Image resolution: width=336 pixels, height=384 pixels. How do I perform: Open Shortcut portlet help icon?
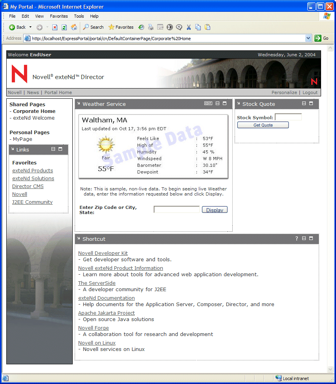click(297, 238)
